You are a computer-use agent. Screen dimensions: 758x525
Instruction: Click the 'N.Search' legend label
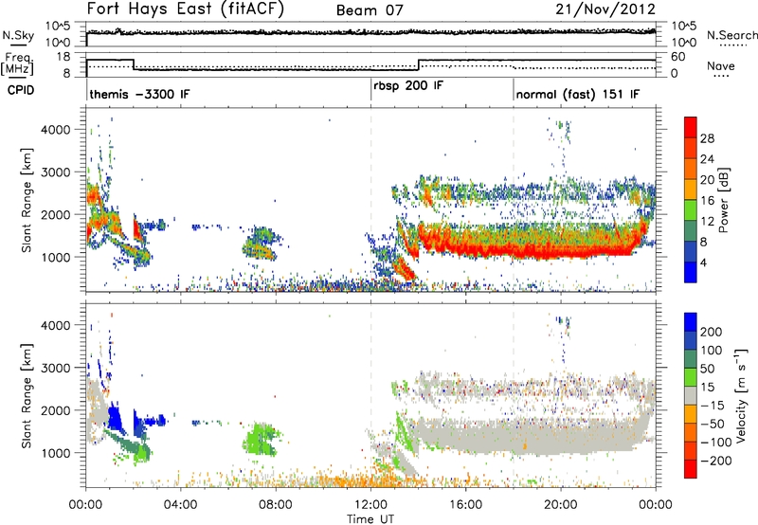[x=731, y=35]
